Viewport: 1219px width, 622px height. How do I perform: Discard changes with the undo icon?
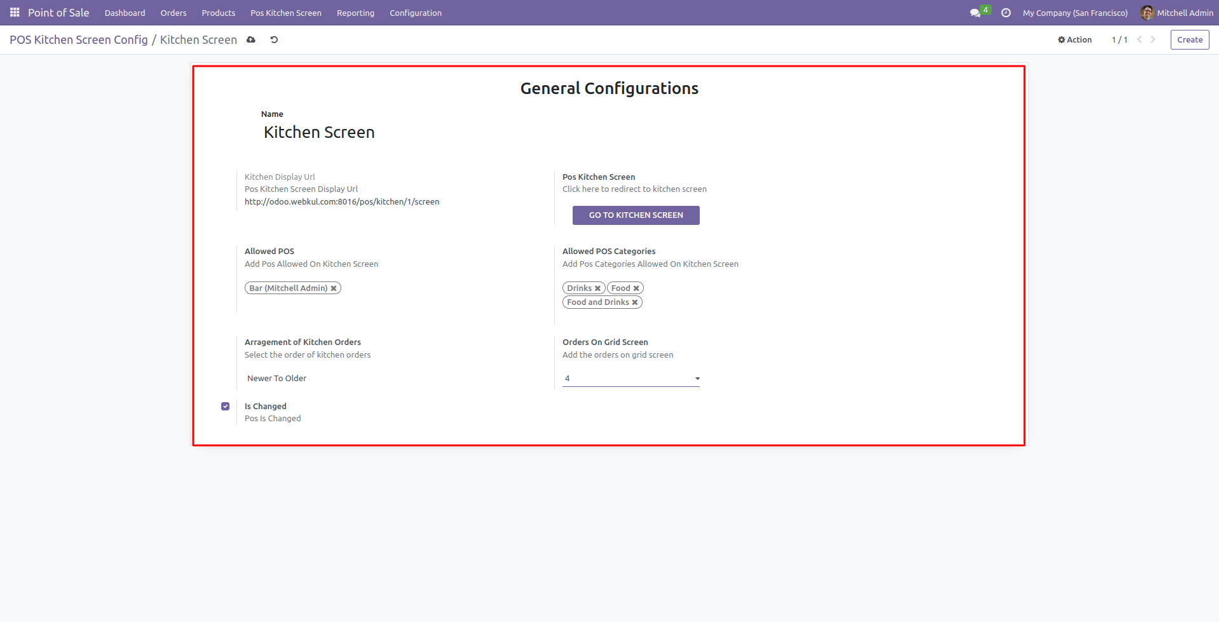pos(274,39)
